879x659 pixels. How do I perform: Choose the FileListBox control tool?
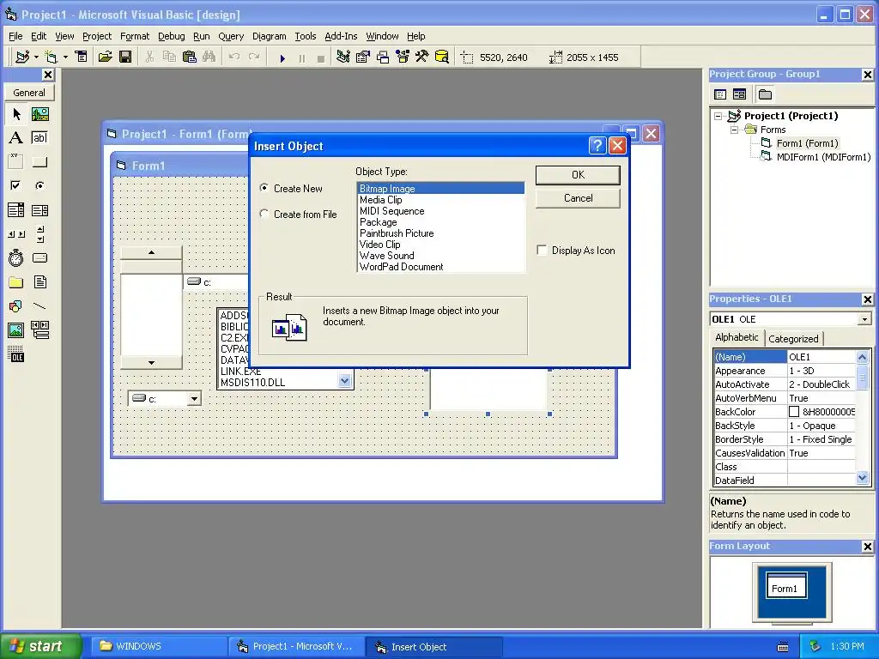coord(39,281)
